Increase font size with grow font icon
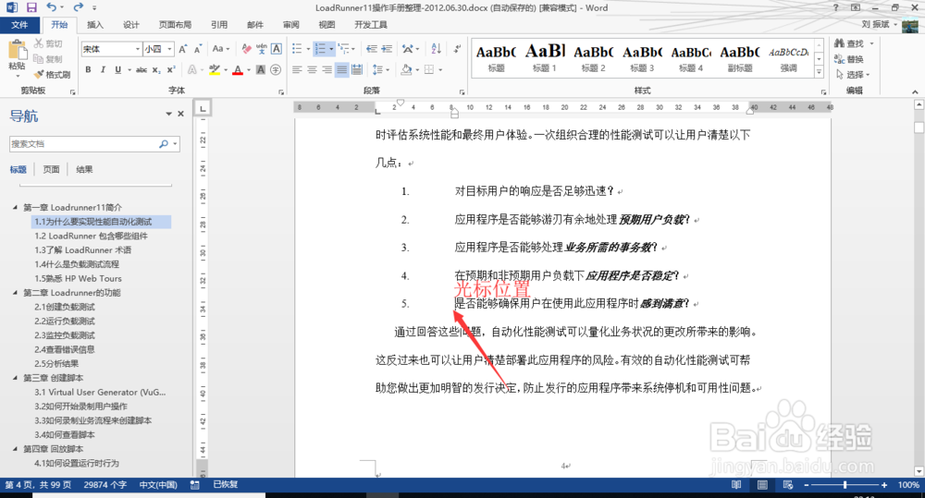This screenshot has width=925, height=498. click(x=183, y=49)
